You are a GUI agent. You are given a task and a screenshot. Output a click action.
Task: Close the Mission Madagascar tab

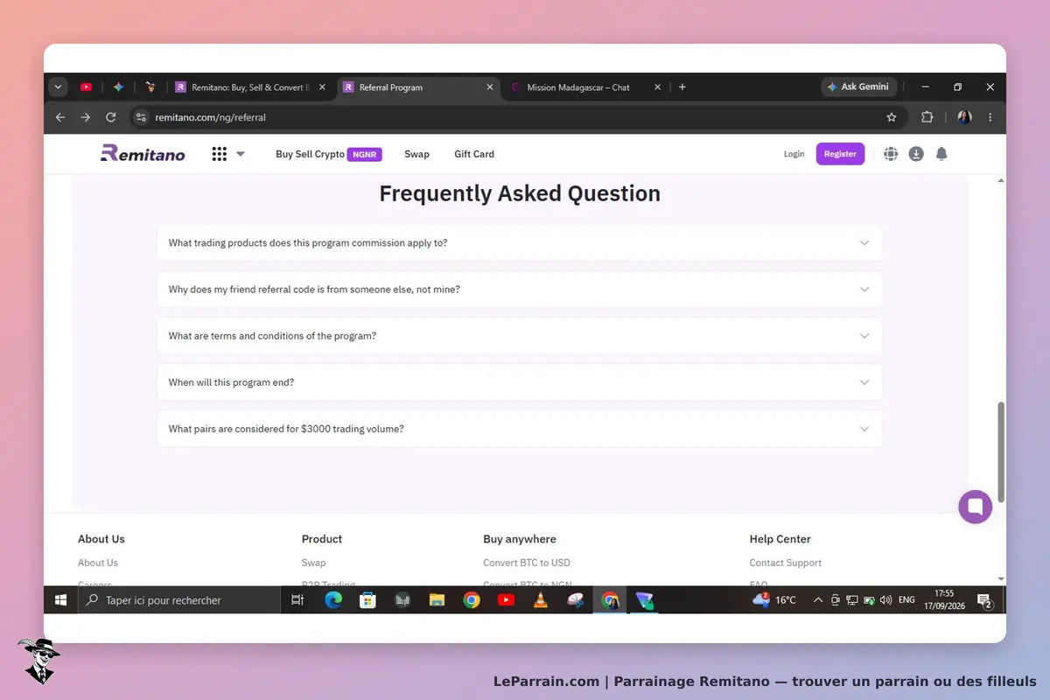point(657,87)
